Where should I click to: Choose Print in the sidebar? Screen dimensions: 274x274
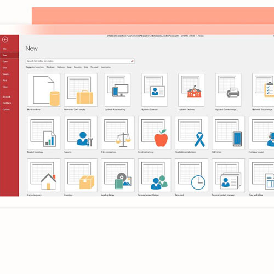tap(5, 81)
